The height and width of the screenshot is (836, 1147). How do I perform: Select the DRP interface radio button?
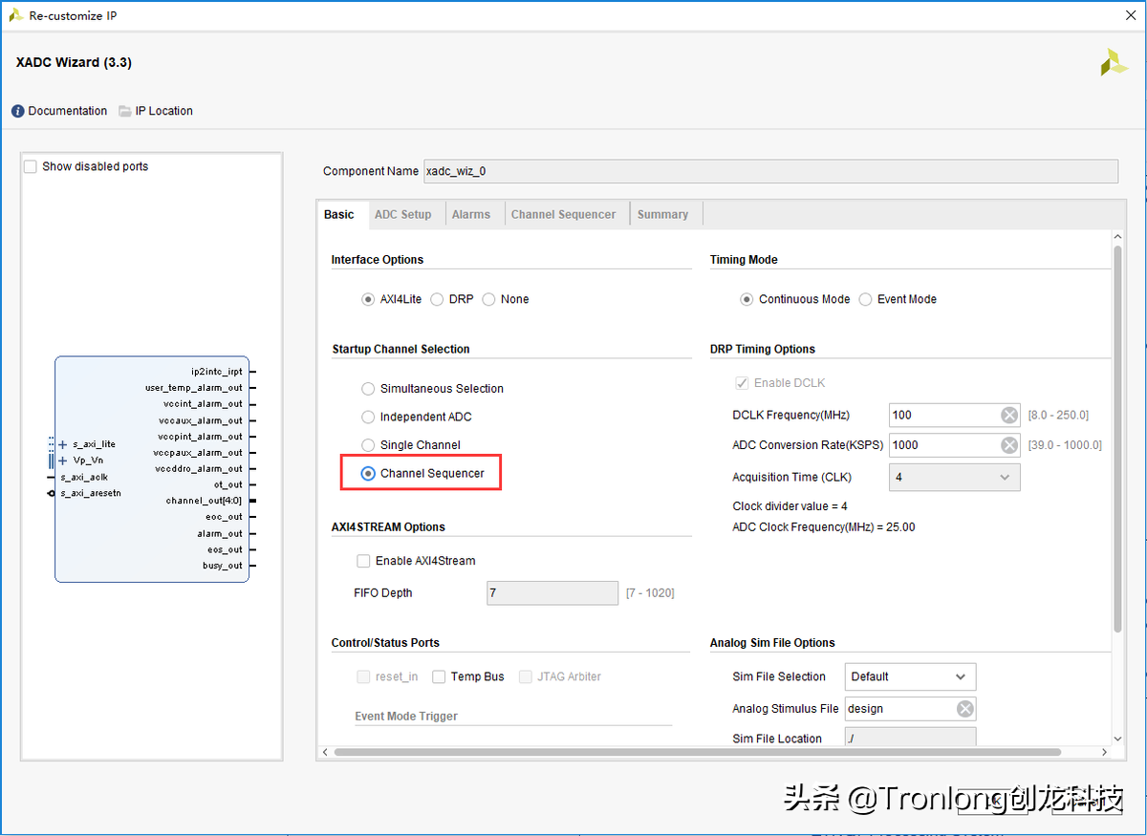[437, 298]
